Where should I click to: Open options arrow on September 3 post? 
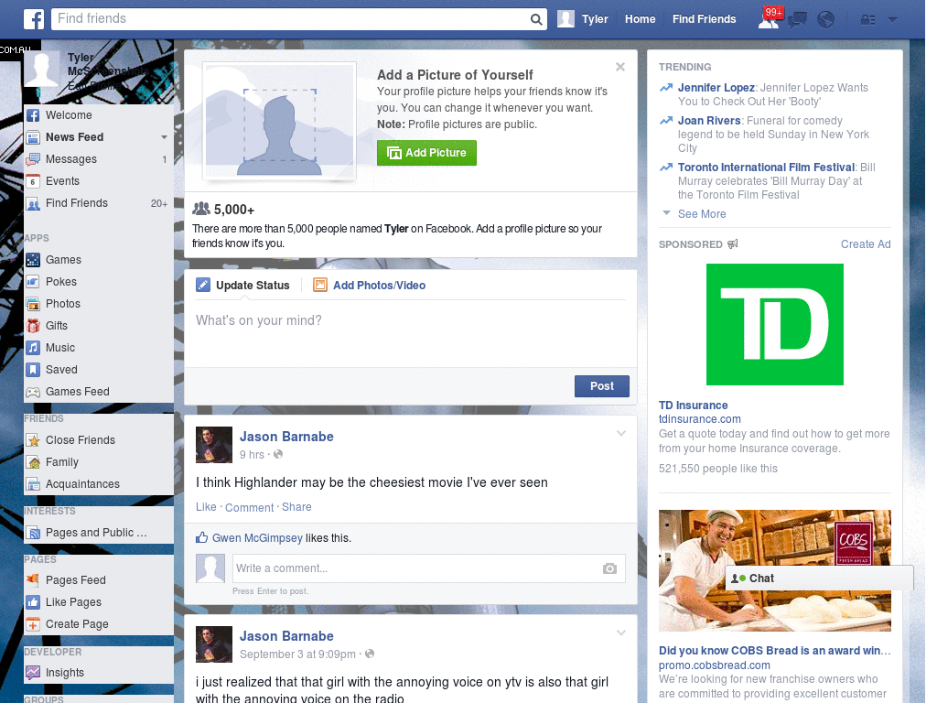[621, 633]
